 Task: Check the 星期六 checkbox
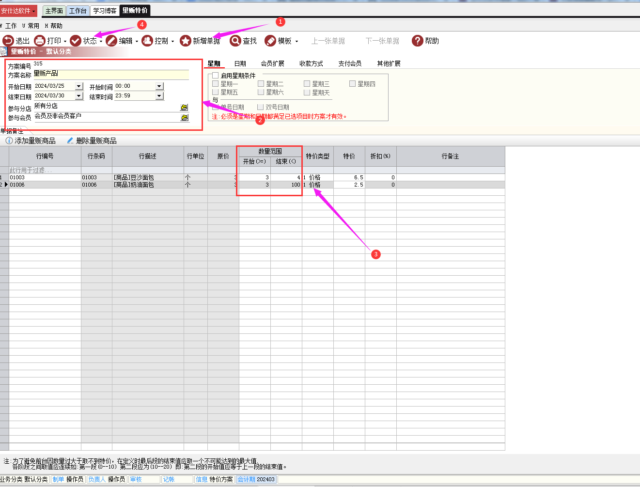(261, 92)
